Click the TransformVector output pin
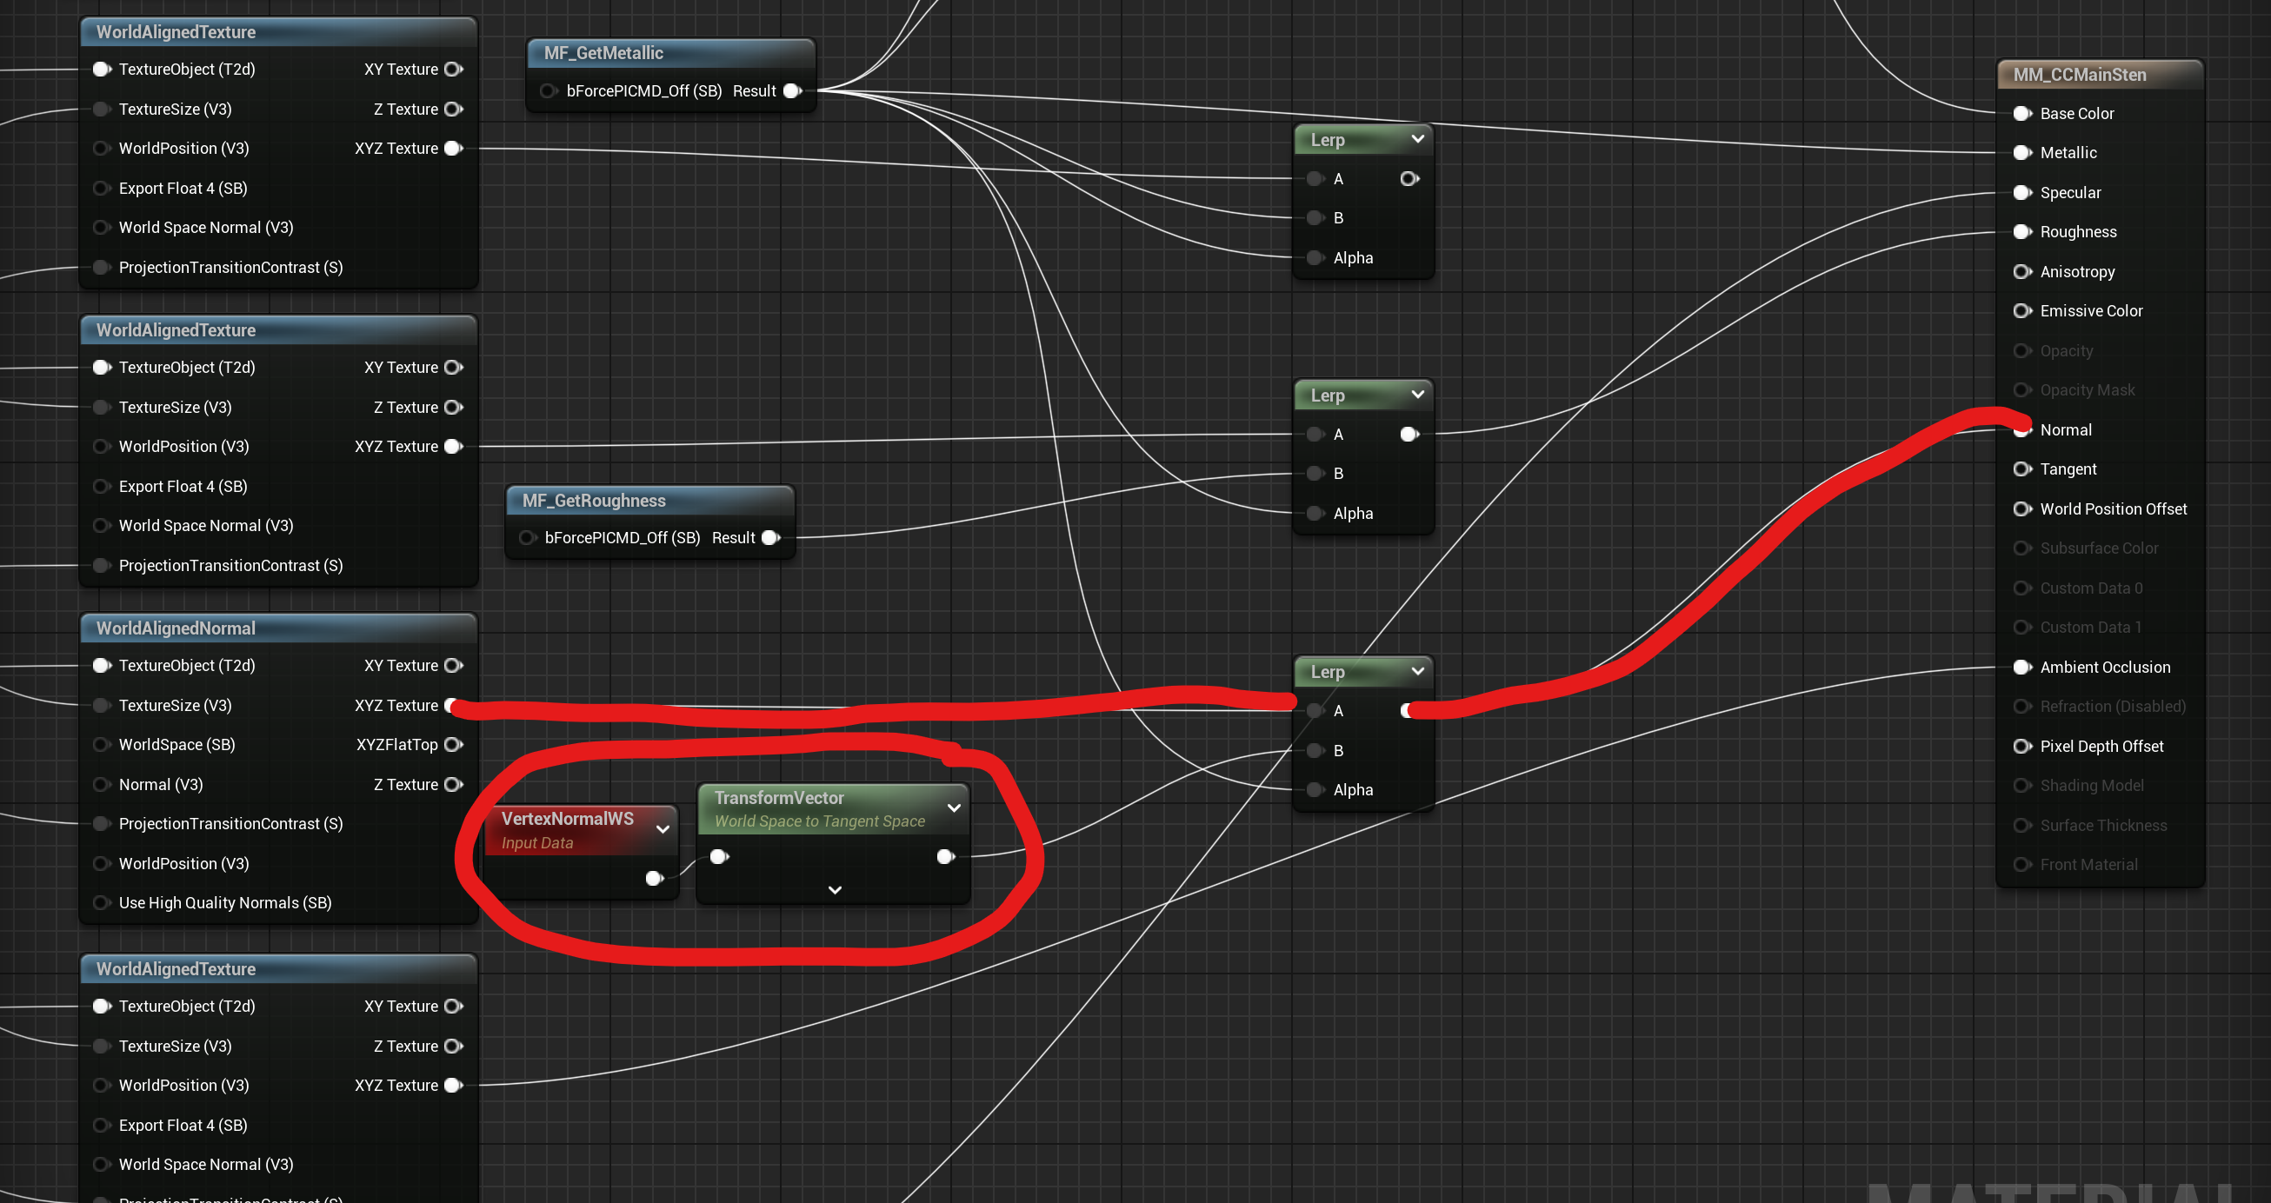The width and height of the screenshot is (2271, 1203). (x=945, y=857)
